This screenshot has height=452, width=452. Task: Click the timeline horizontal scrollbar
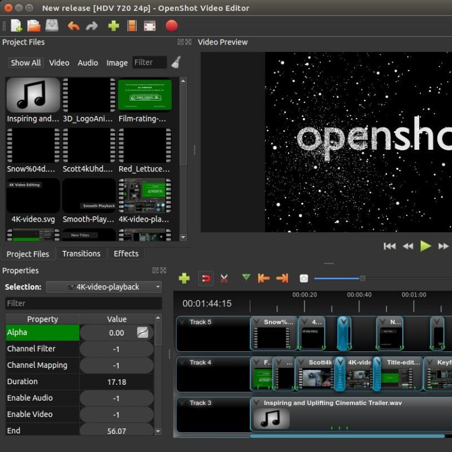(x=347, y=436)
